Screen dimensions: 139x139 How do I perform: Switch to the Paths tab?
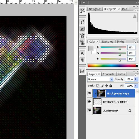coord(121,74)
